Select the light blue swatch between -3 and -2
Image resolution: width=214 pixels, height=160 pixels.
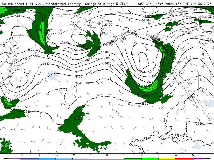[64, 159]
